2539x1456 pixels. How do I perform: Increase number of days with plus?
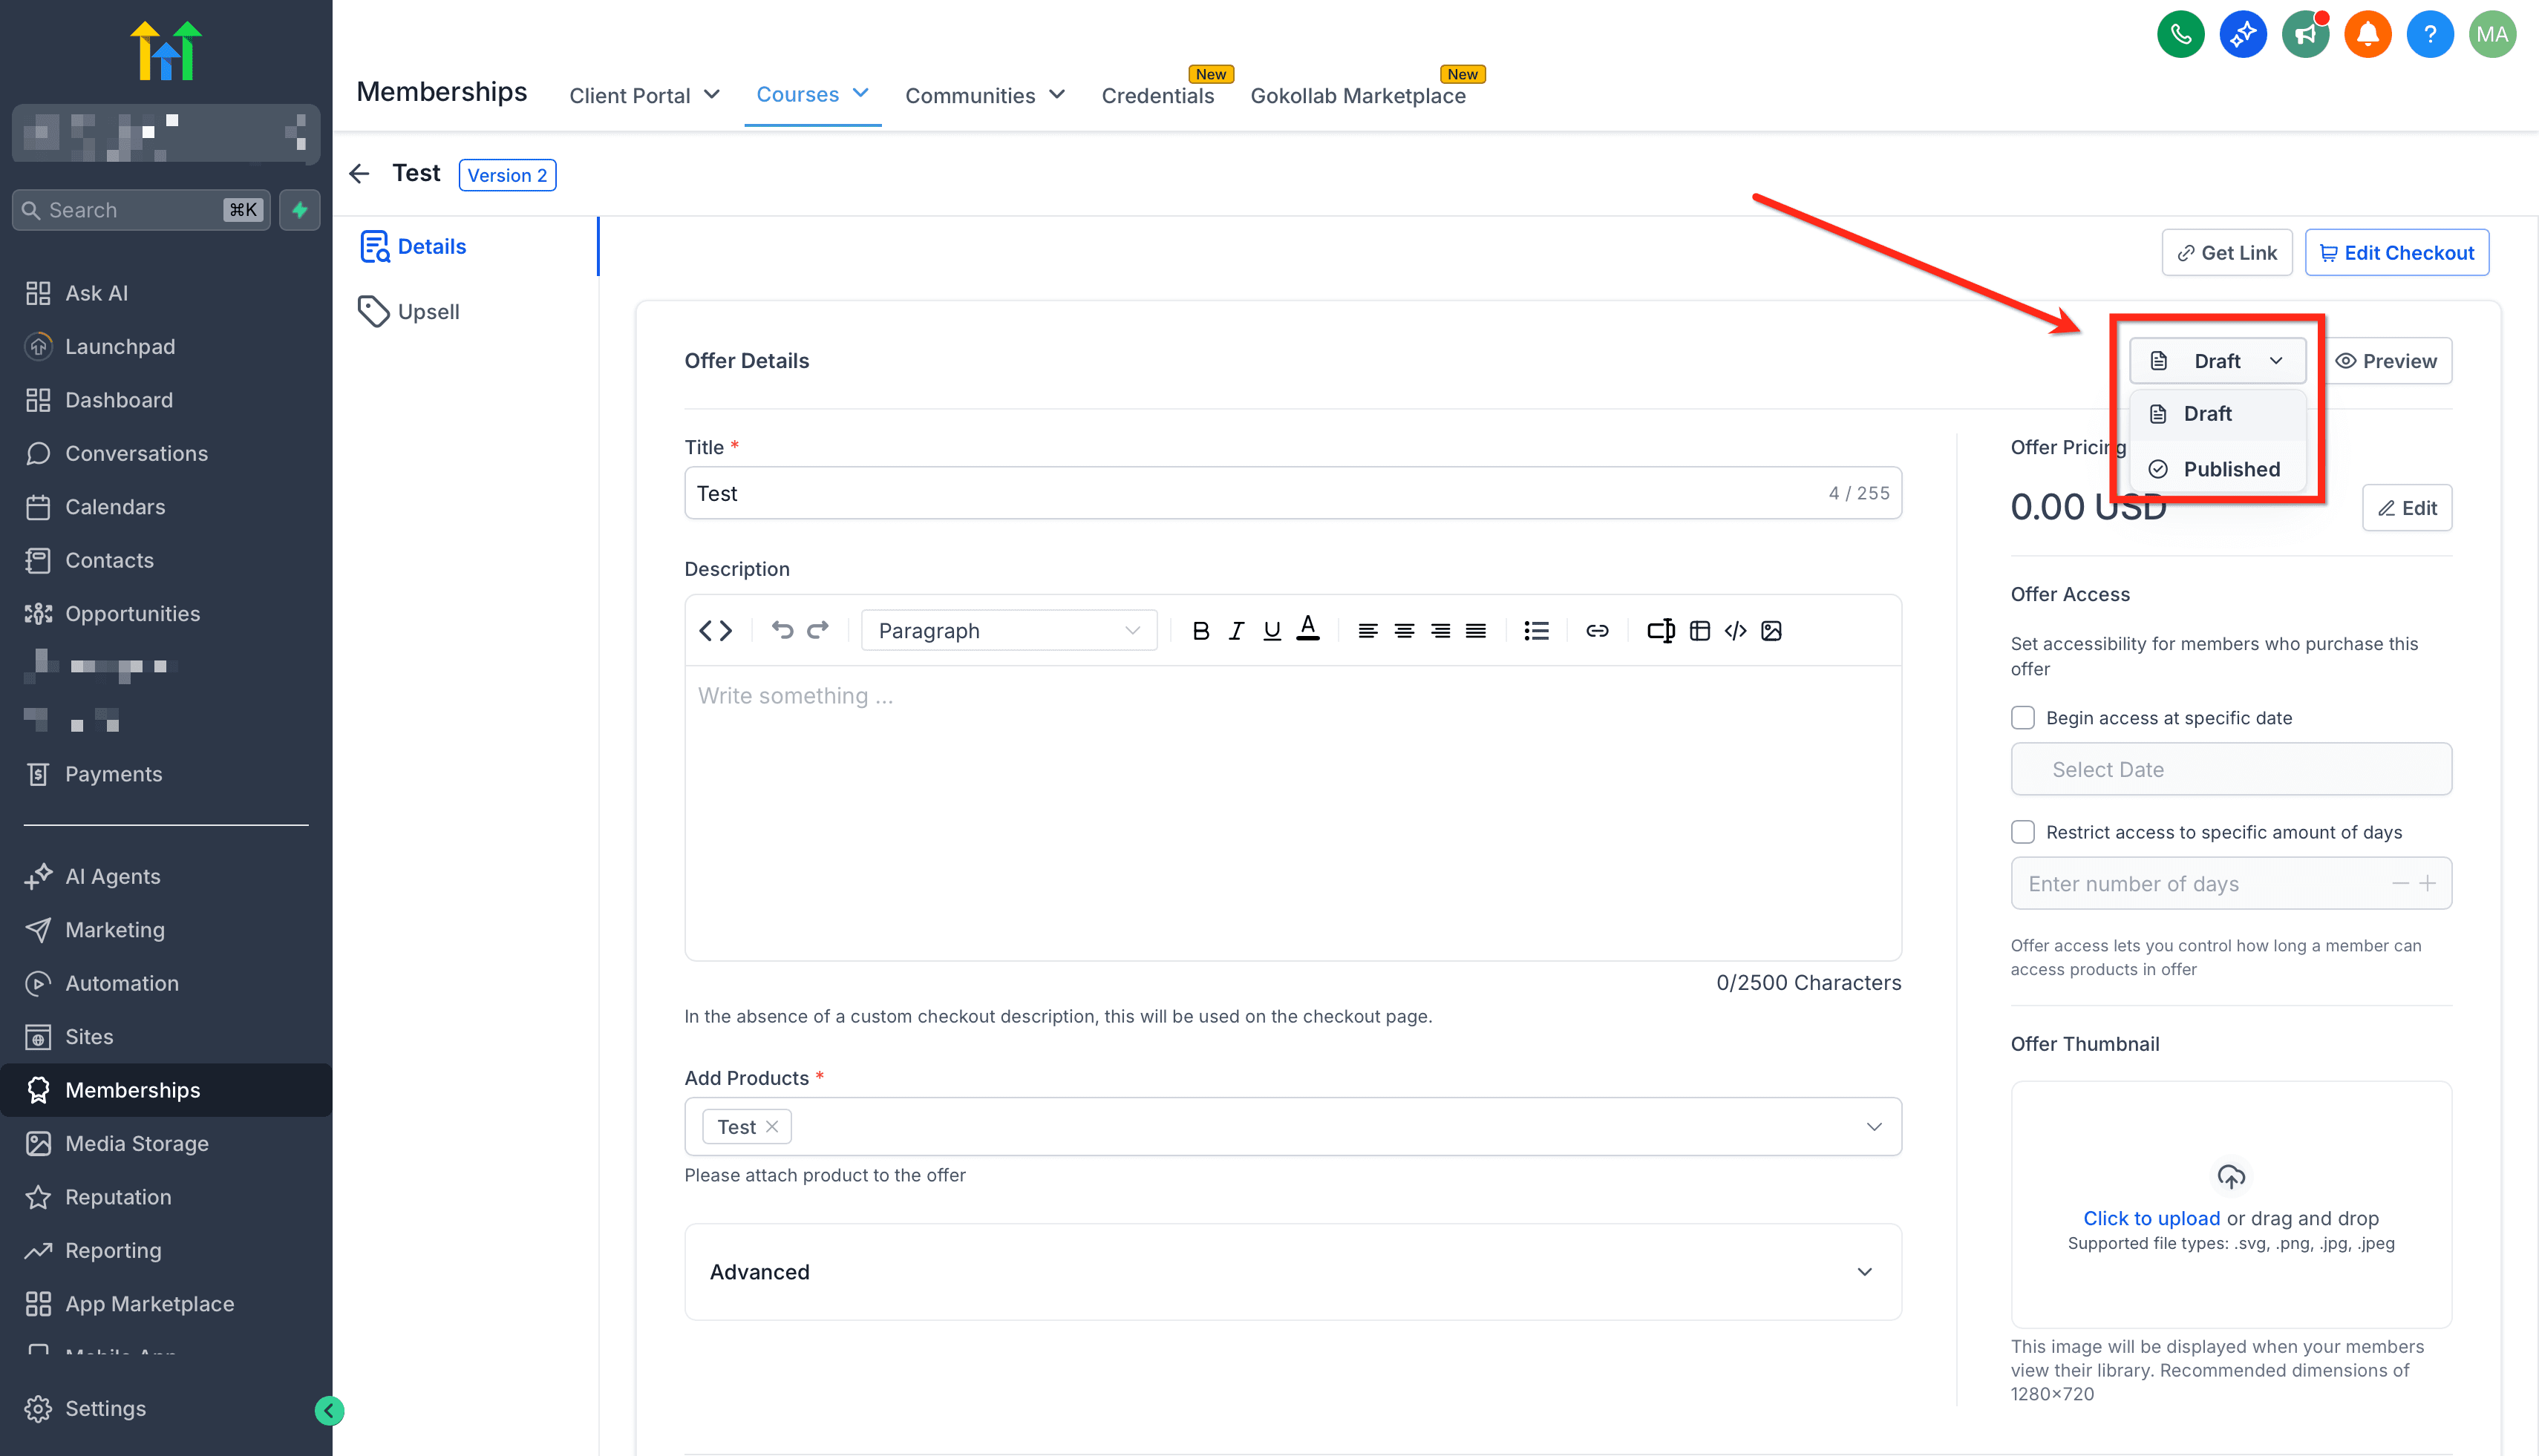2427,884
